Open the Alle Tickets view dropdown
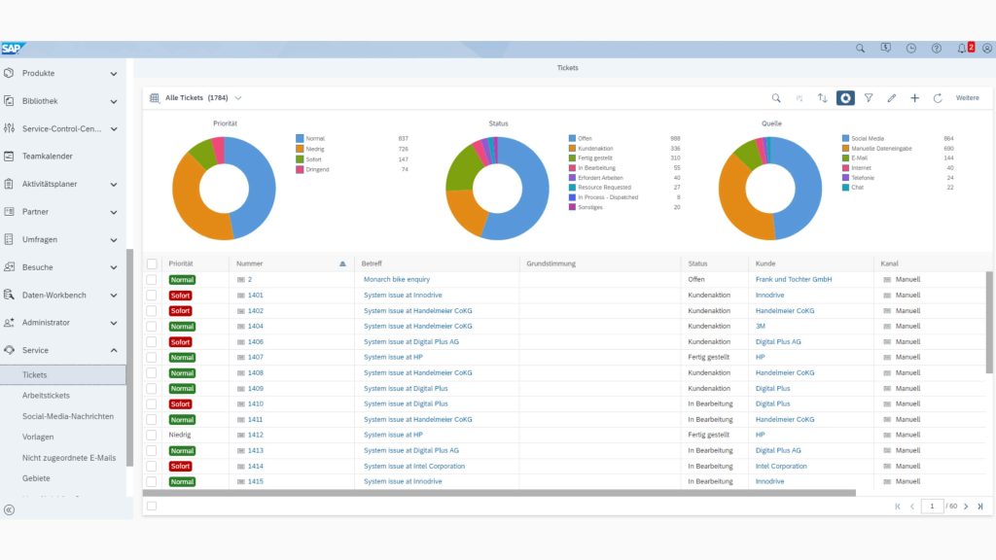This screenshot has width=996, height=560. tap(238, 98)
